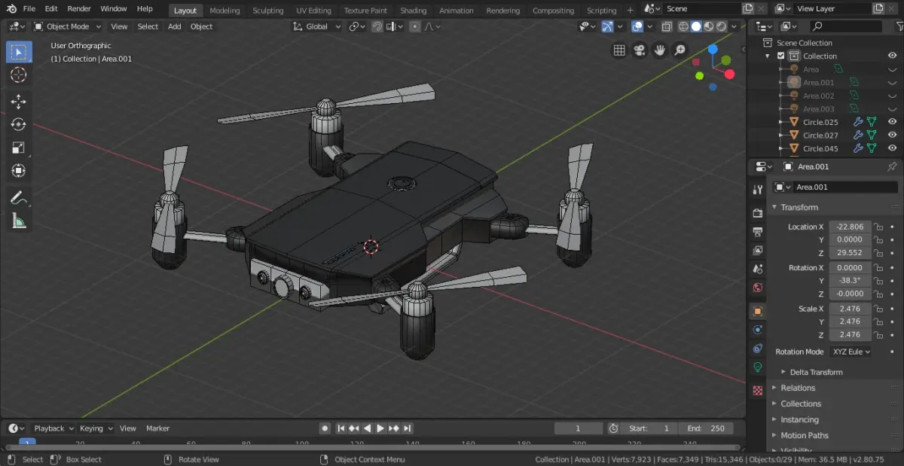
Task: Expand the Instancing panel
Action: 799,419
